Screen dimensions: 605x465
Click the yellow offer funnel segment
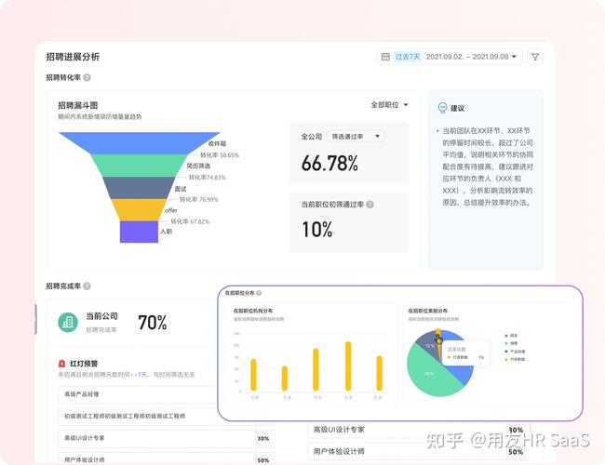pos(140,210)
